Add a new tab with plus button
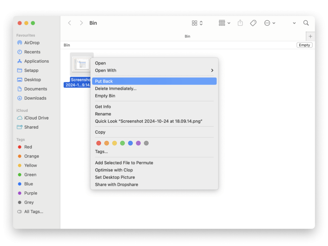 point(310,36)
